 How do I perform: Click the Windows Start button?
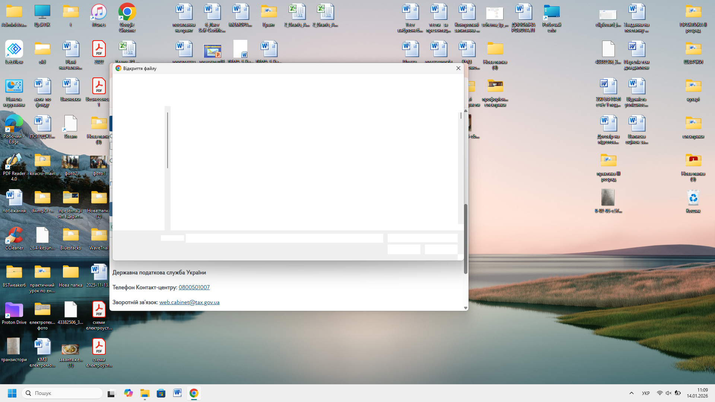pos(12,393)
